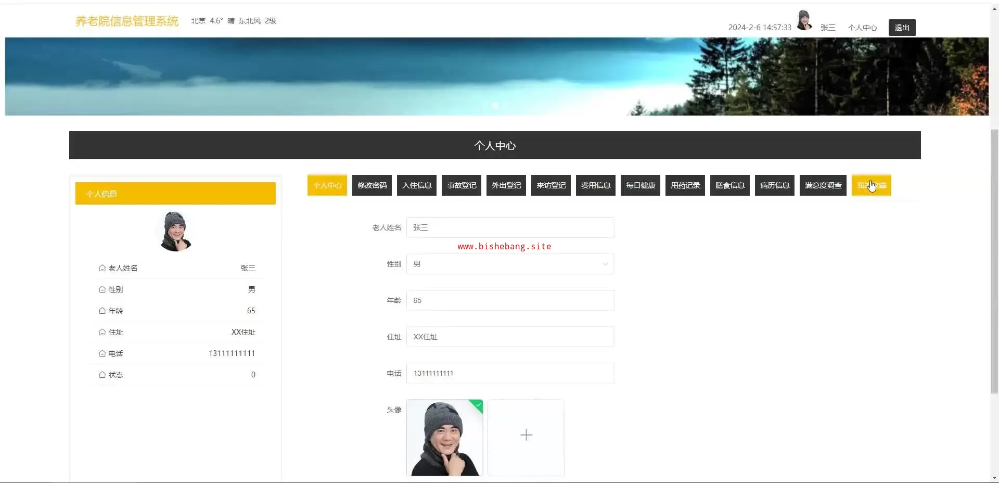The image size is (999, 483).
Task: Click the profile photo in 个人信息 panel
Action: (175, 231)
